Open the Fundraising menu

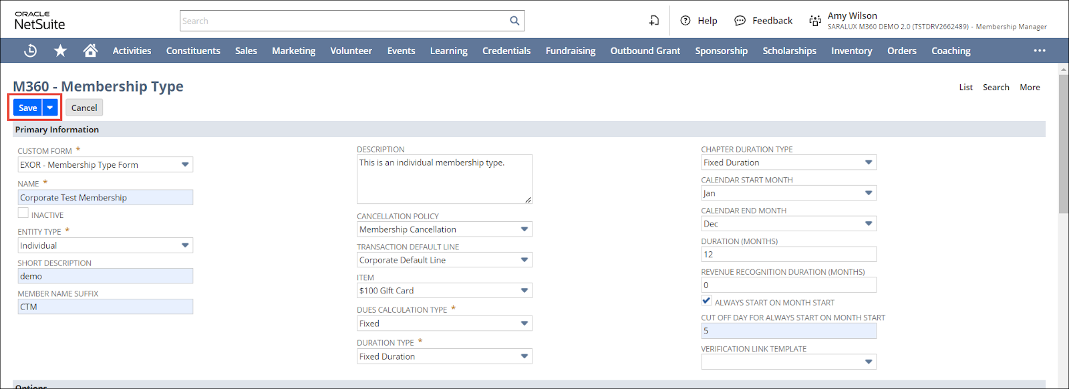click(x=570, y=51)
